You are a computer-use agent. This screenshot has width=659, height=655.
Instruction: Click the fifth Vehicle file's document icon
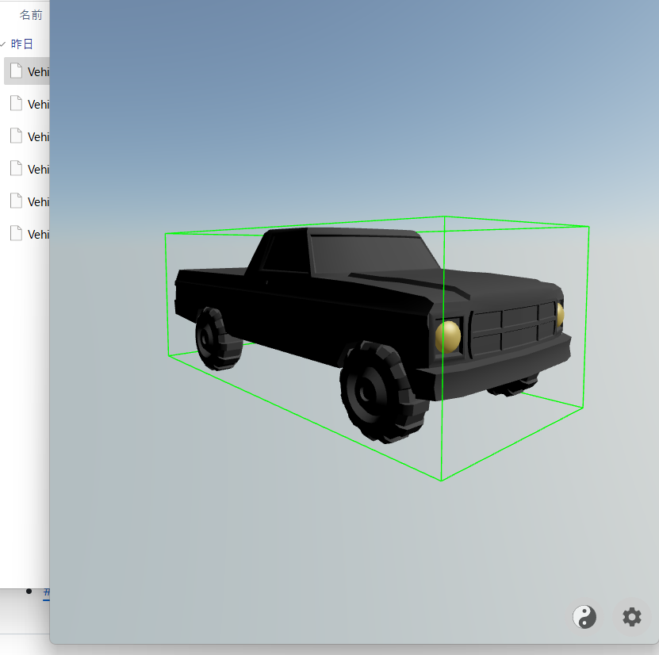coord(17,201)
